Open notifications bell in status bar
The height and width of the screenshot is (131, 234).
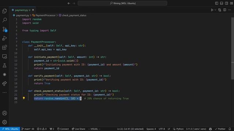point(230,129)
